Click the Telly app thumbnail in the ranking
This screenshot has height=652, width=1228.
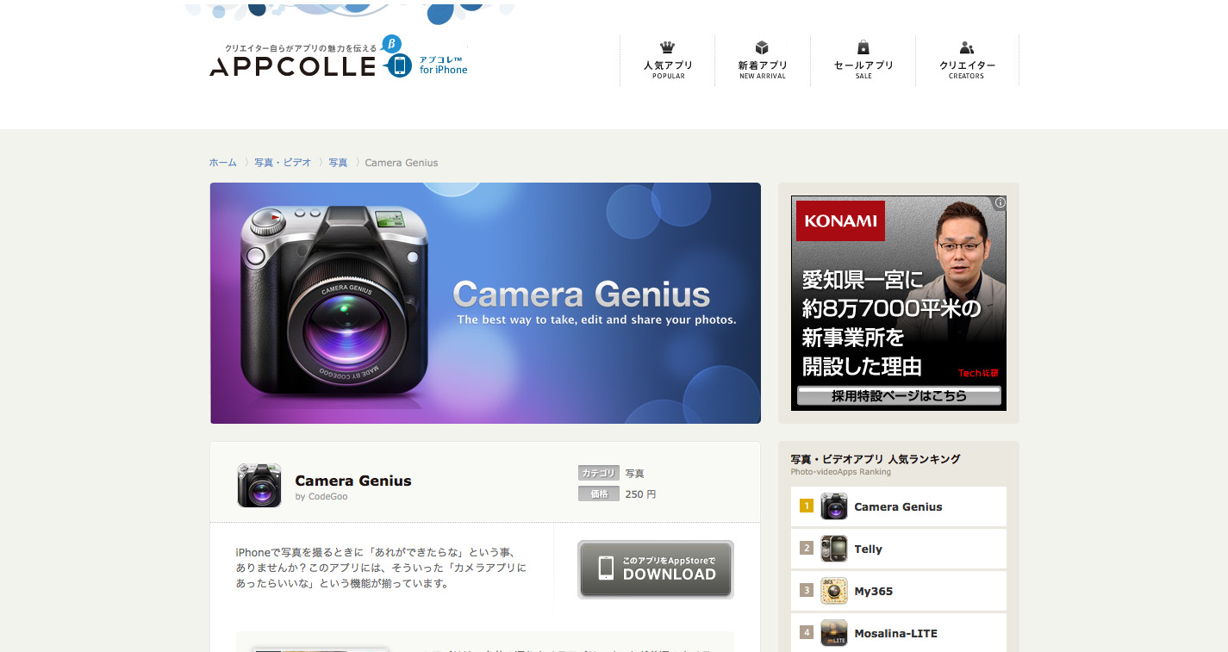point(832,549)
